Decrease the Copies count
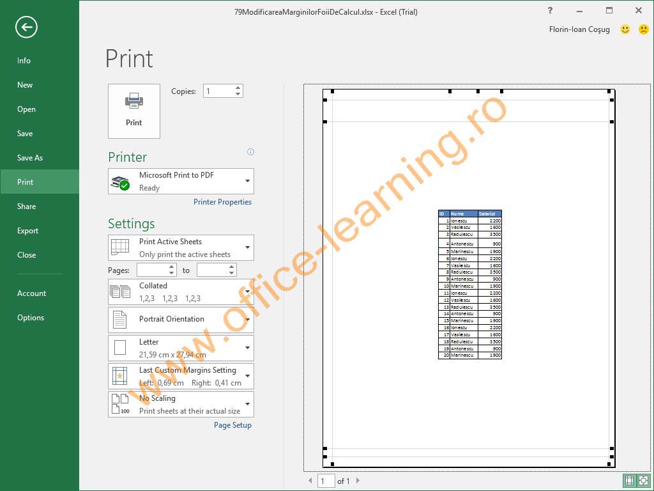The image size is (654, 491). [x=238, y=94]
